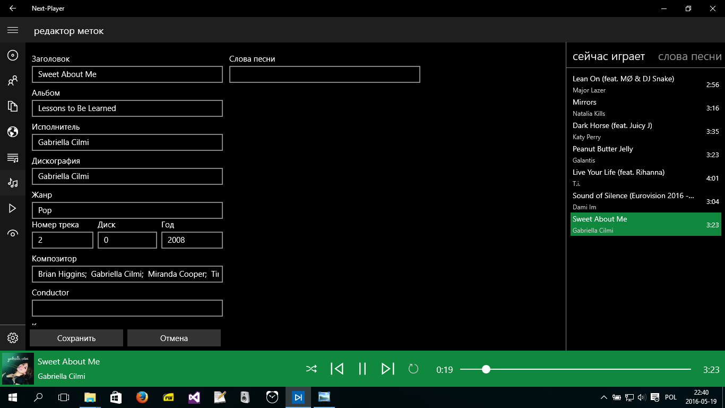Select Dark Horse by Katy Perry
The width and height of the screenshot is (725, 408).
tap(646, 131)
